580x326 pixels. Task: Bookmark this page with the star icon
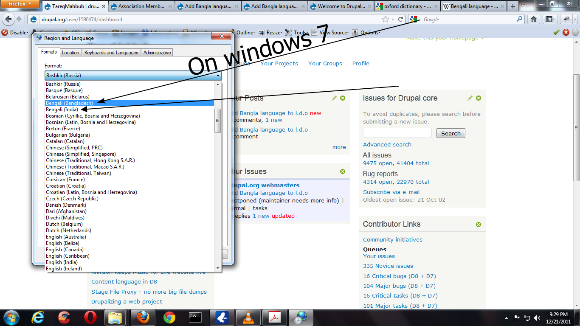pos(386,19)
